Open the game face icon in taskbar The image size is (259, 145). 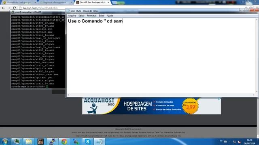click(40, 141)
